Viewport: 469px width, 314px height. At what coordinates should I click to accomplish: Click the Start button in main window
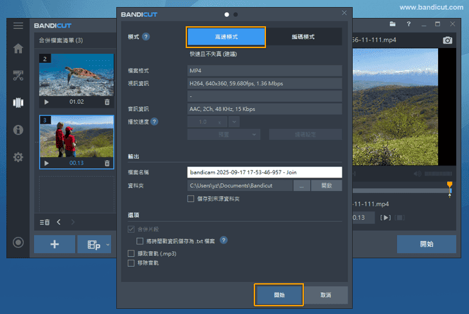pos(426,244)
